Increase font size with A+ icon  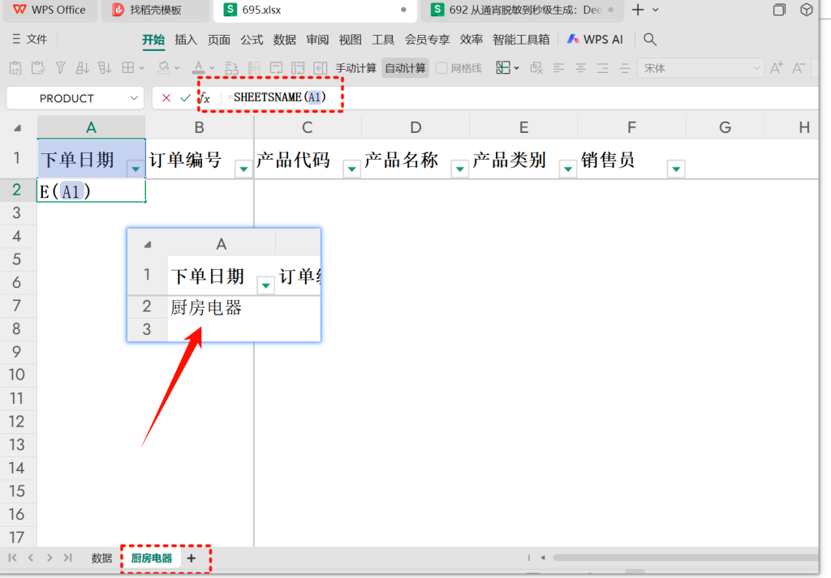(777, 68)
